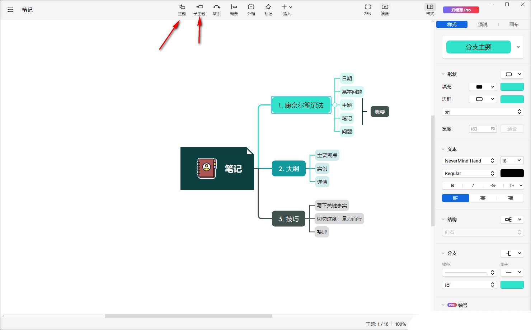
Task: Select the 概要 summary topic
Action: [x=380, y=112]
